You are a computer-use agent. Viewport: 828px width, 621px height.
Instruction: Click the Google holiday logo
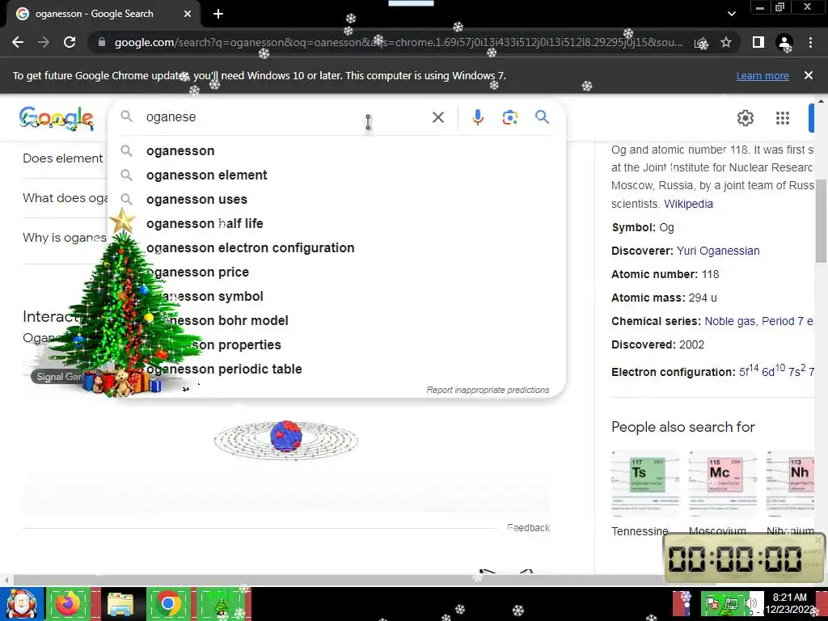point(57,118)
